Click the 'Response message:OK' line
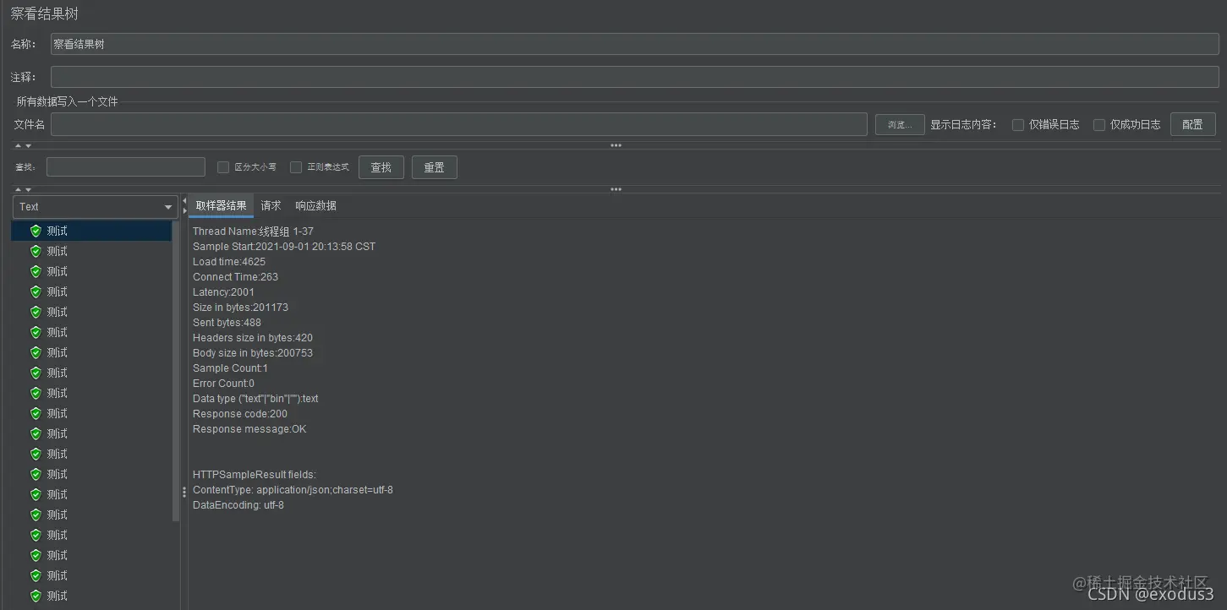The image size is (1227, 610). [249, 429]
